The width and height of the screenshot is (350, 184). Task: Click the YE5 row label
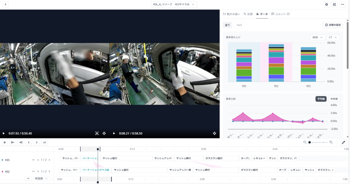coord(7,160)
